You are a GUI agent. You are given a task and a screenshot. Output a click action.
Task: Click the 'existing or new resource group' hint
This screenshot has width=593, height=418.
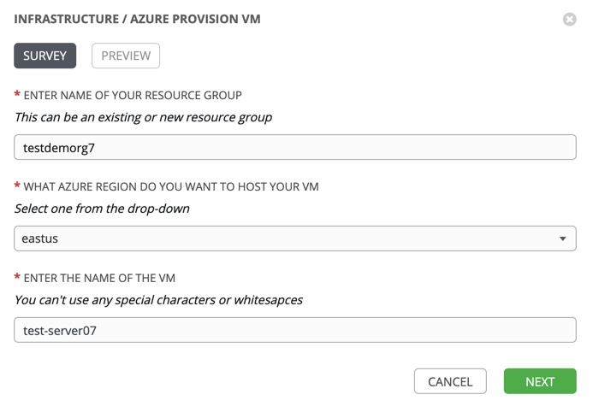pyautogui.click(x=143, y=117)
